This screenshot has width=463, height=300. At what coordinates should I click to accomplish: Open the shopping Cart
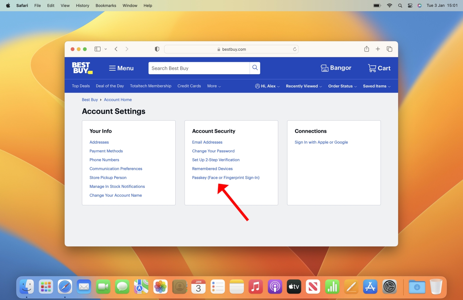379,68
